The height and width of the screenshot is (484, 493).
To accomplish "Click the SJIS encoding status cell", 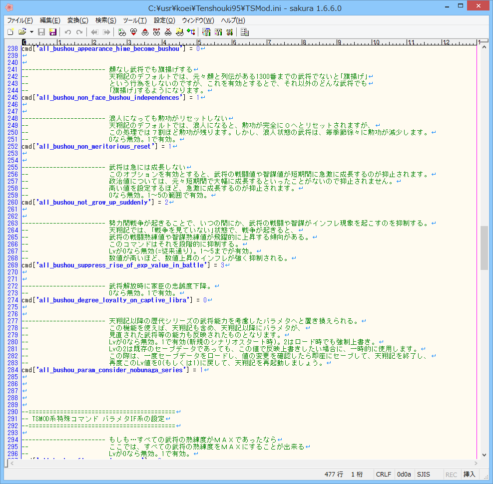I will pos(424,475).
